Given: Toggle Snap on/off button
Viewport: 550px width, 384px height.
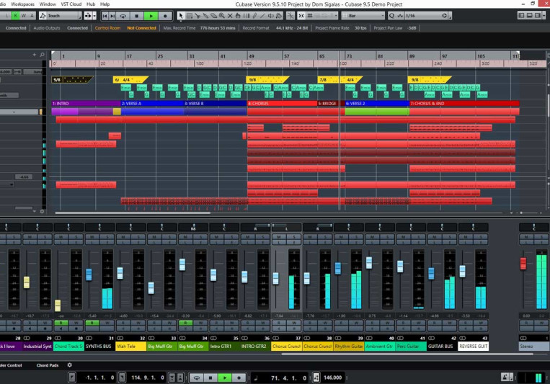Looking at the screenshot, I should pos(301,16).
